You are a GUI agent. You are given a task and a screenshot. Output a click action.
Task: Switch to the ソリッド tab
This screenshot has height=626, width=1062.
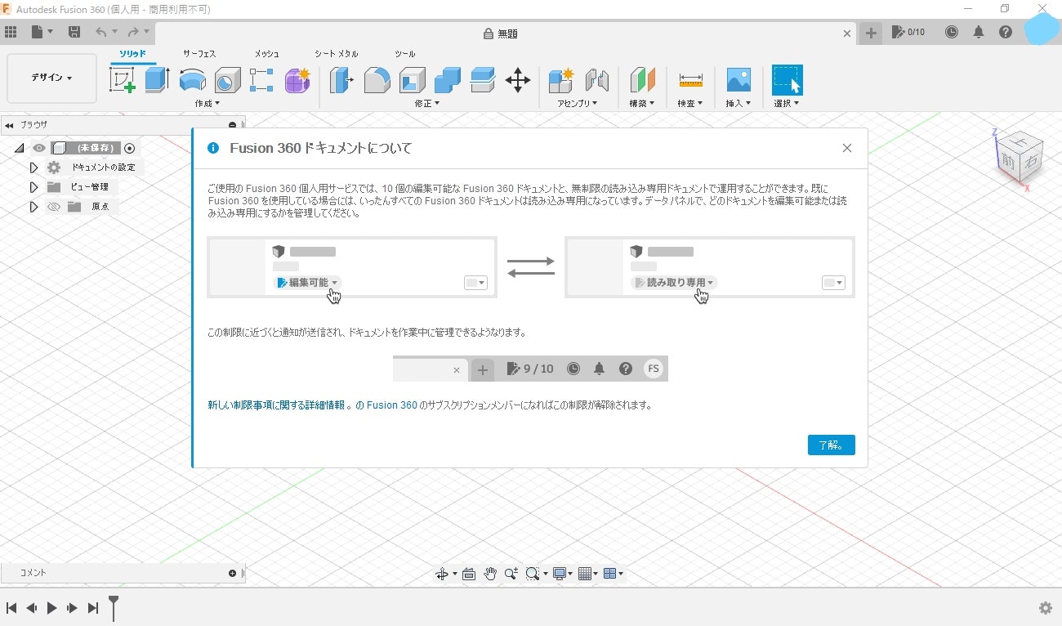(133, 54)
